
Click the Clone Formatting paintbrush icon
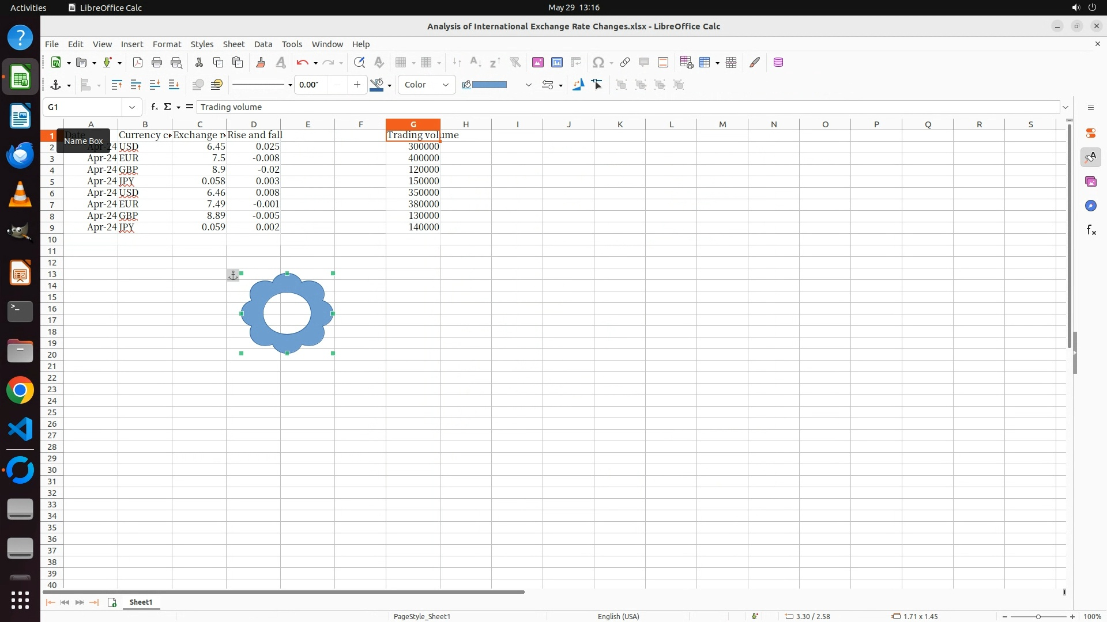(x=261, y=63)
